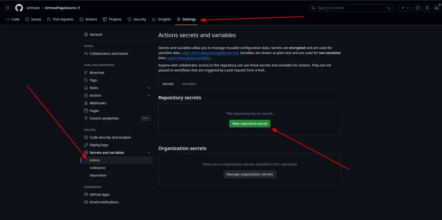The height and width of the screenshot is (220, 442).
Task: Click the browser icon beside Pages
Action: click(x=86, y=111)
